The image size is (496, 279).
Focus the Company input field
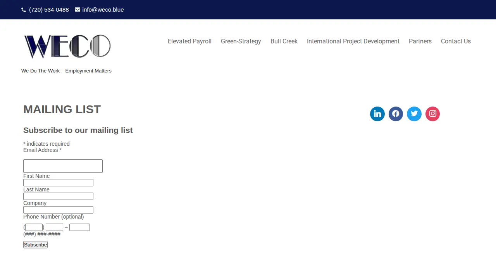[x=58, y=210]
